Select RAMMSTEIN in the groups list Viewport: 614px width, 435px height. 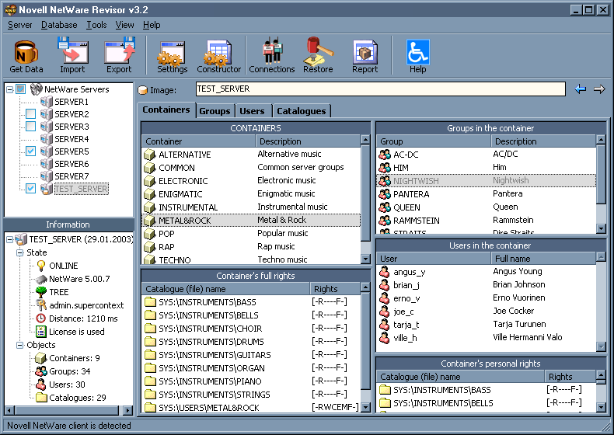(x=487, y=221)
